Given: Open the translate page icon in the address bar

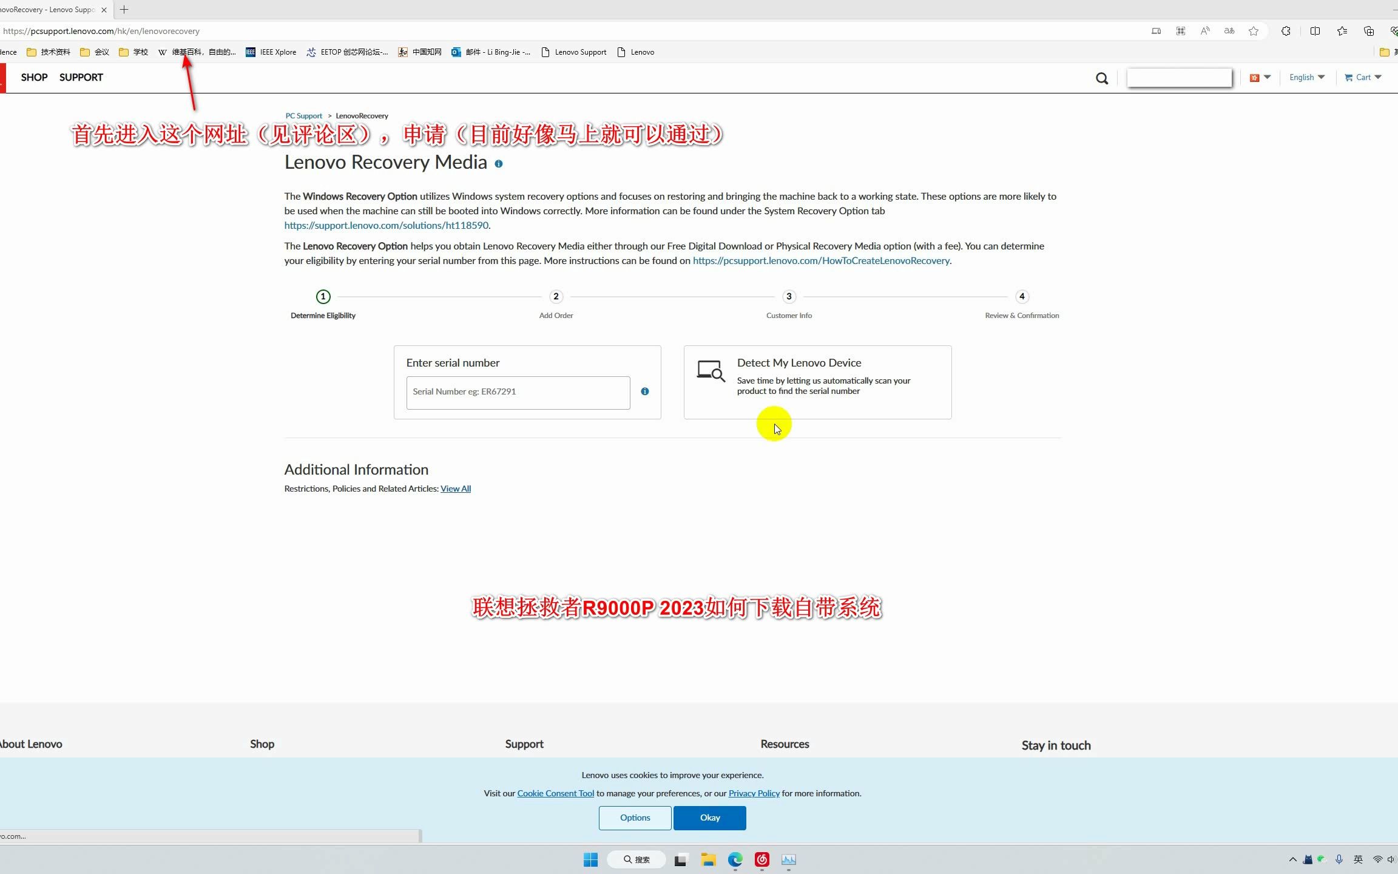Looking at the screenshot, I should [1229, 31].
